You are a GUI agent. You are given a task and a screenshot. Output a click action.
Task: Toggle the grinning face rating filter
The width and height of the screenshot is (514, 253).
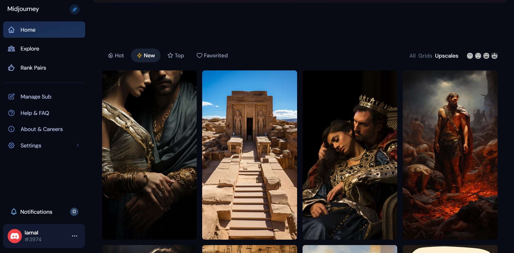pyautogui.click(x=486, y=56)
